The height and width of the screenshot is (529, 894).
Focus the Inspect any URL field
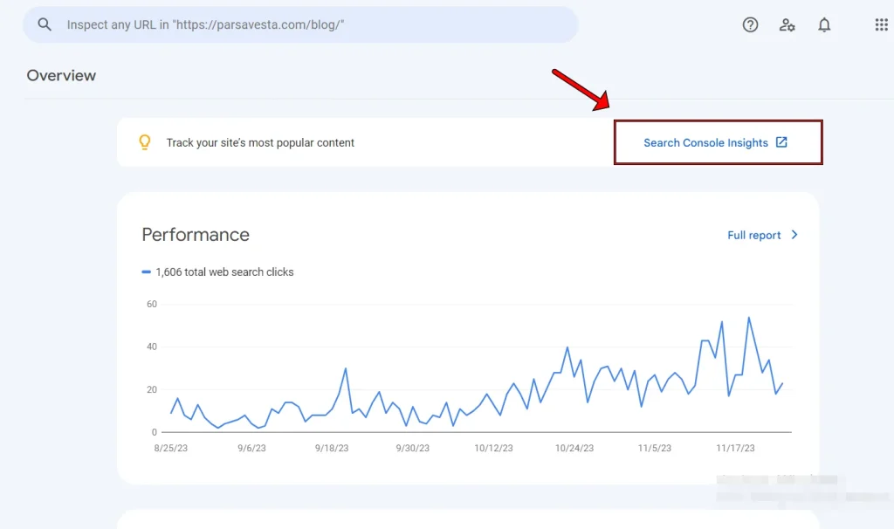pyautogui.click(x=300, y=24)
